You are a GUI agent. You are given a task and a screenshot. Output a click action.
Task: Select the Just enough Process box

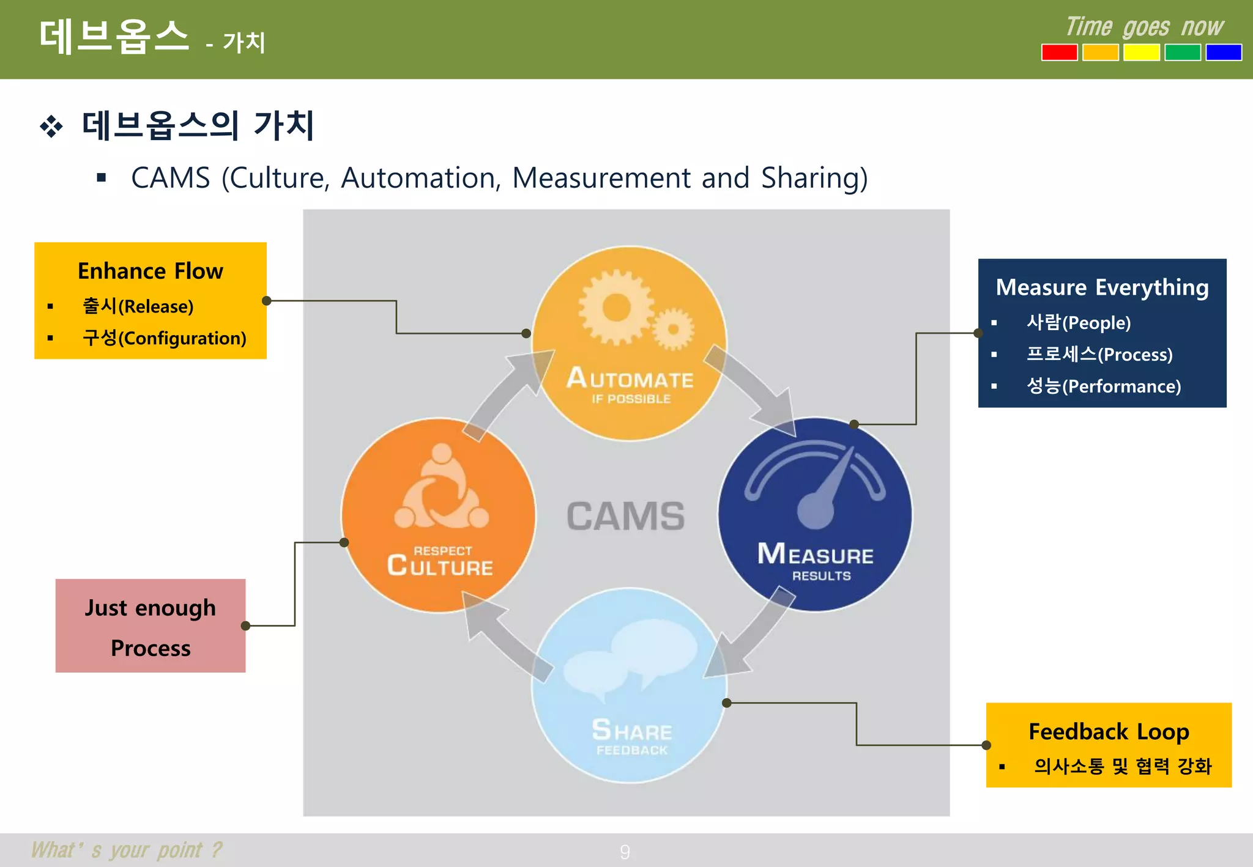pyautogui.click(x=151, y=625)
